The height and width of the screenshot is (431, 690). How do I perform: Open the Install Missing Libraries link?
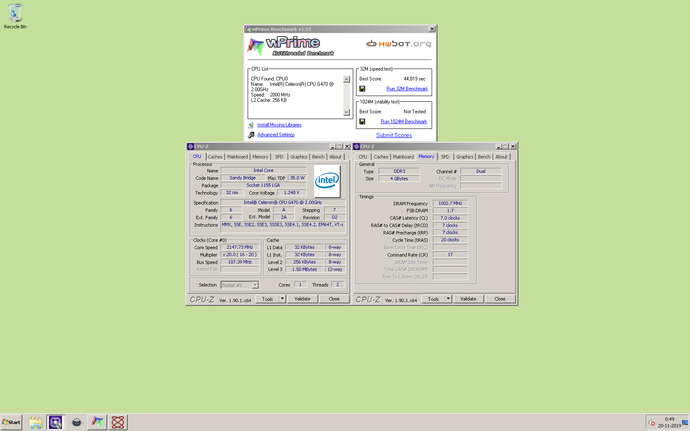tap(279, 125)
